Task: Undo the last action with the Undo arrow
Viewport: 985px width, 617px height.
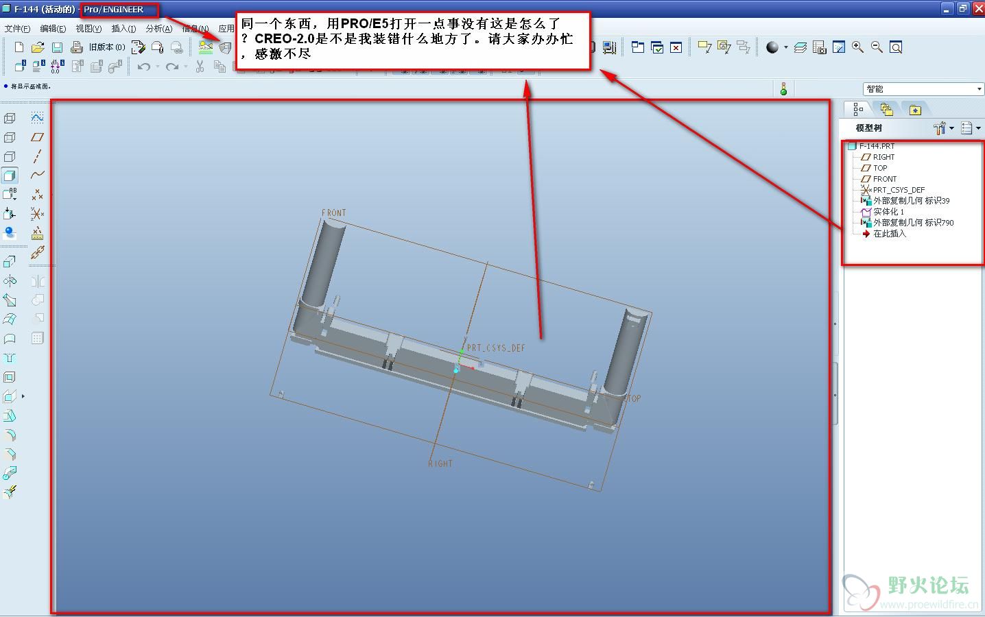Action: coord(143,66)
